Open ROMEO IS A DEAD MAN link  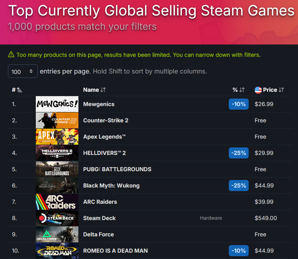tap(115, 251)
